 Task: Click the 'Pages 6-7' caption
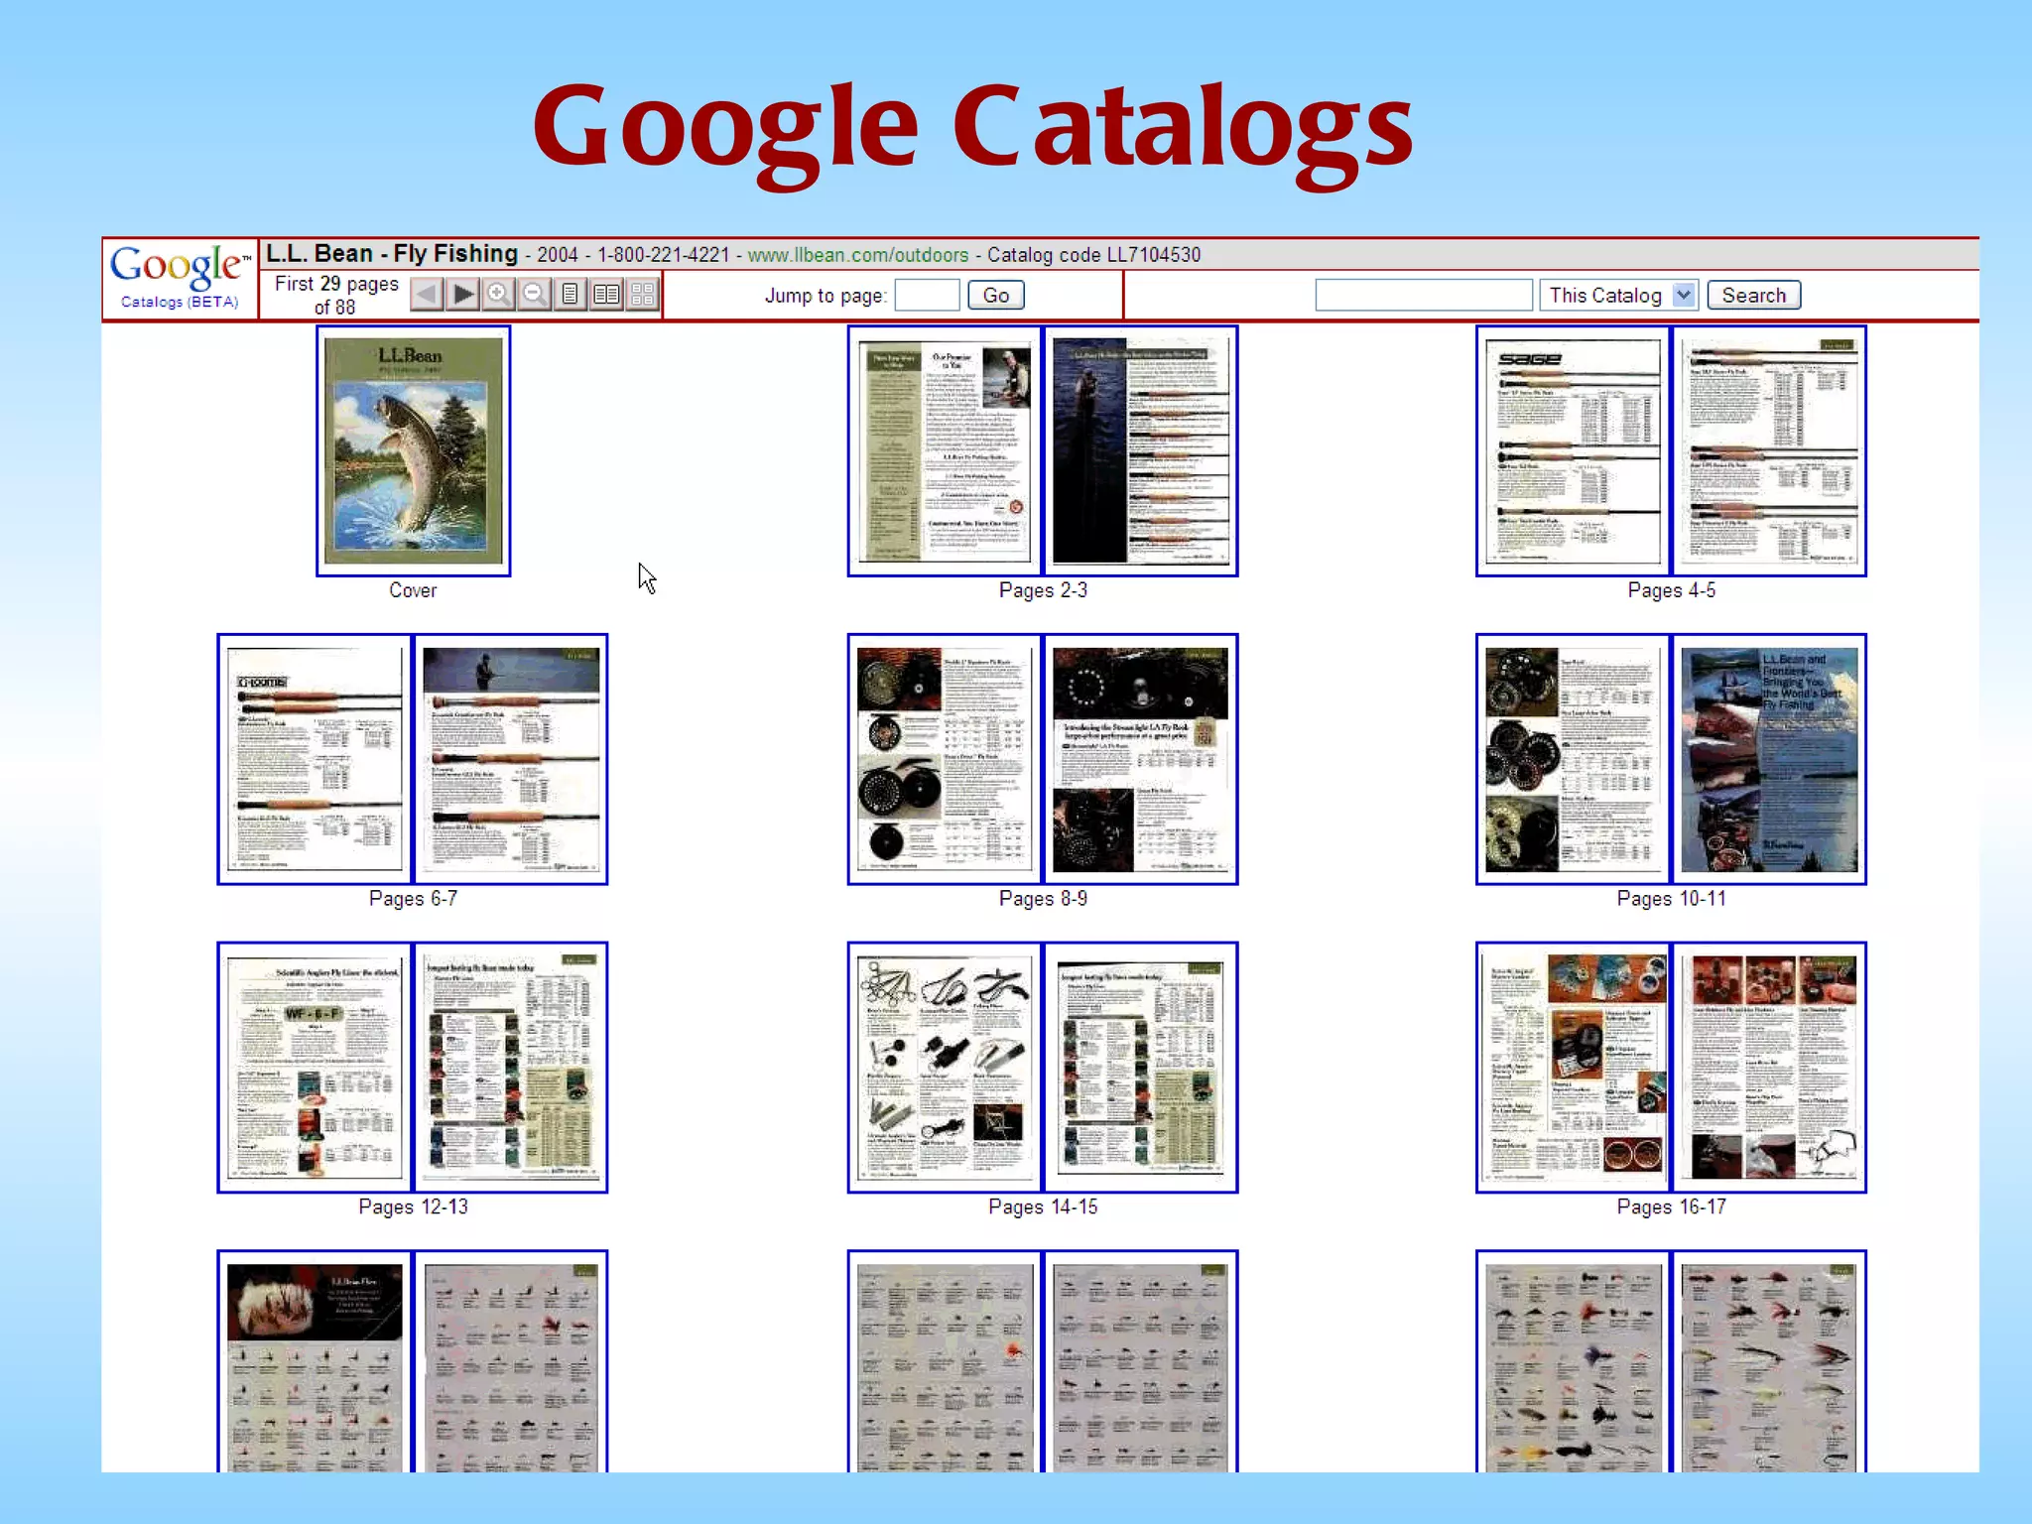point(413,899)
